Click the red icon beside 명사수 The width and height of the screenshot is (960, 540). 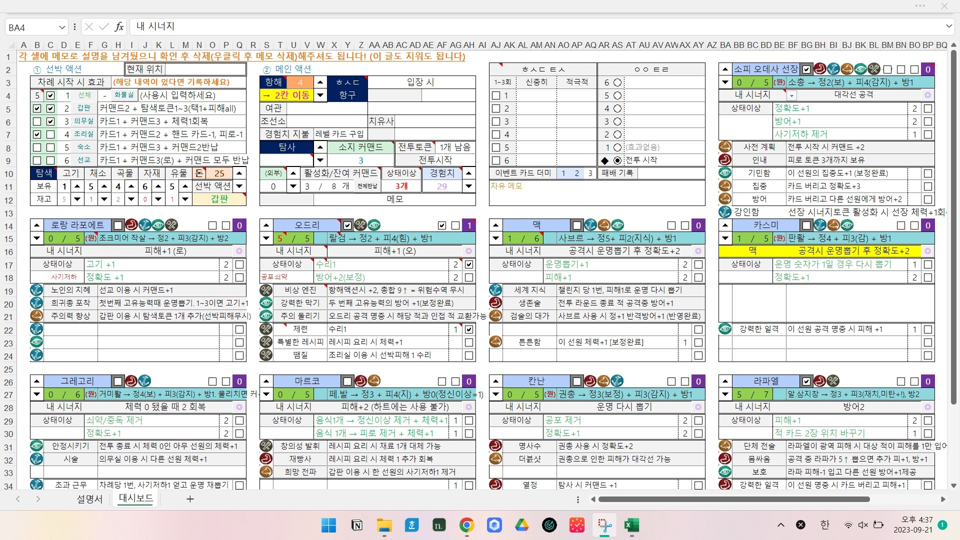click(x=495, y=446)
